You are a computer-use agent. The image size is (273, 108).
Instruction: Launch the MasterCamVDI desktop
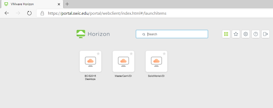pos(123,61)
